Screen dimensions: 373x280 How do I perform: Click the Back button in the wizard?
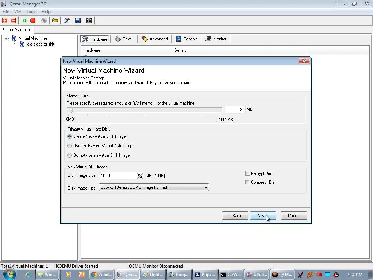pyautogui.click(x=235, y=216)
